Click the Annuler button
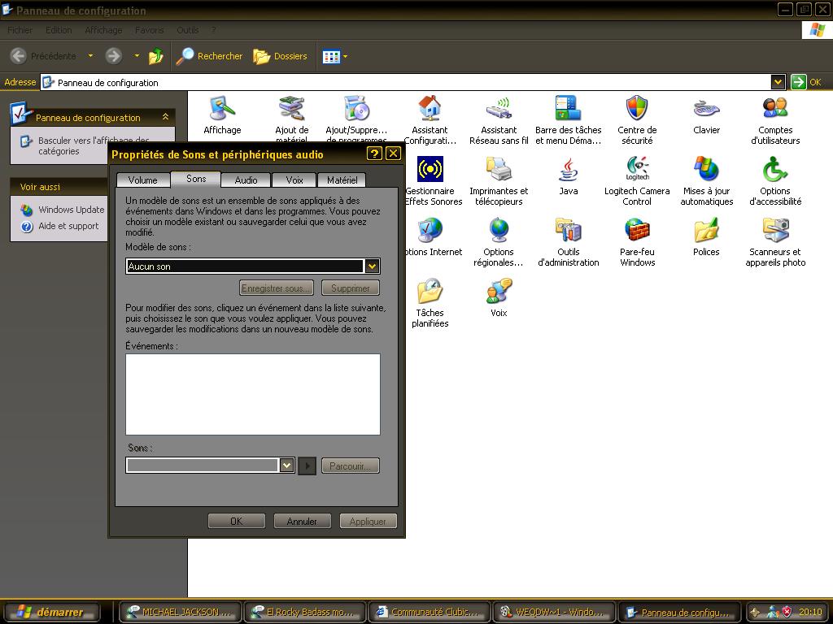 [x=301, y=521]
